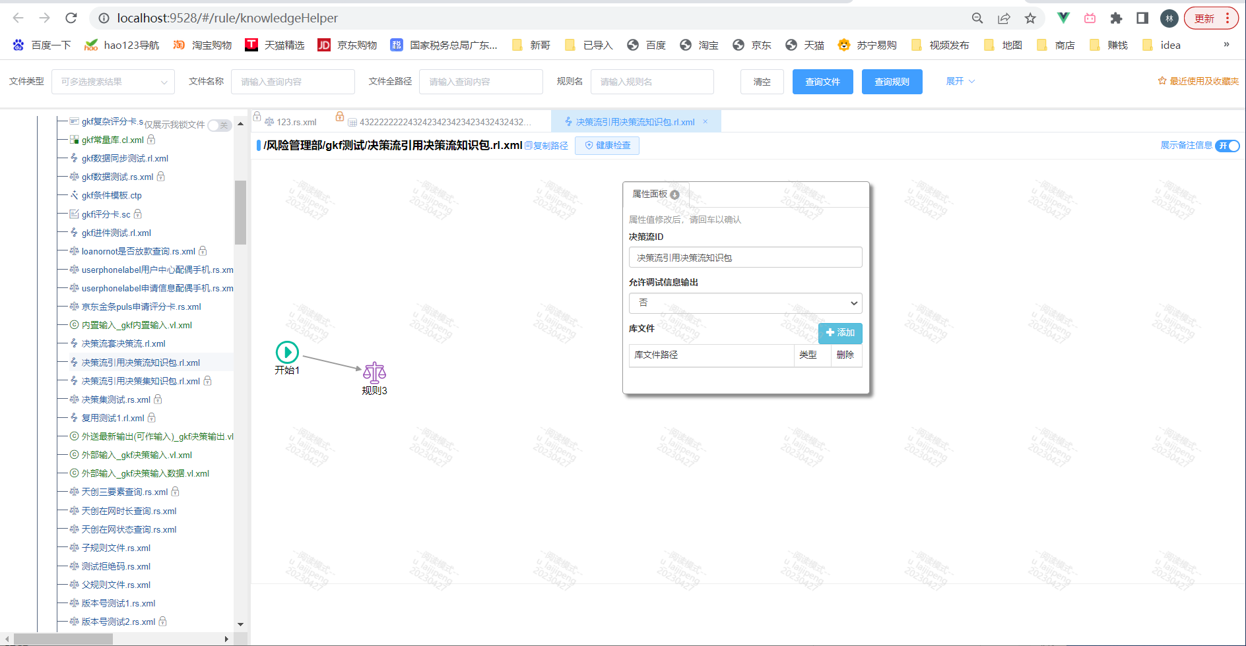Select gkf常量库.cl.xml in tree

(x=112, y=140)
